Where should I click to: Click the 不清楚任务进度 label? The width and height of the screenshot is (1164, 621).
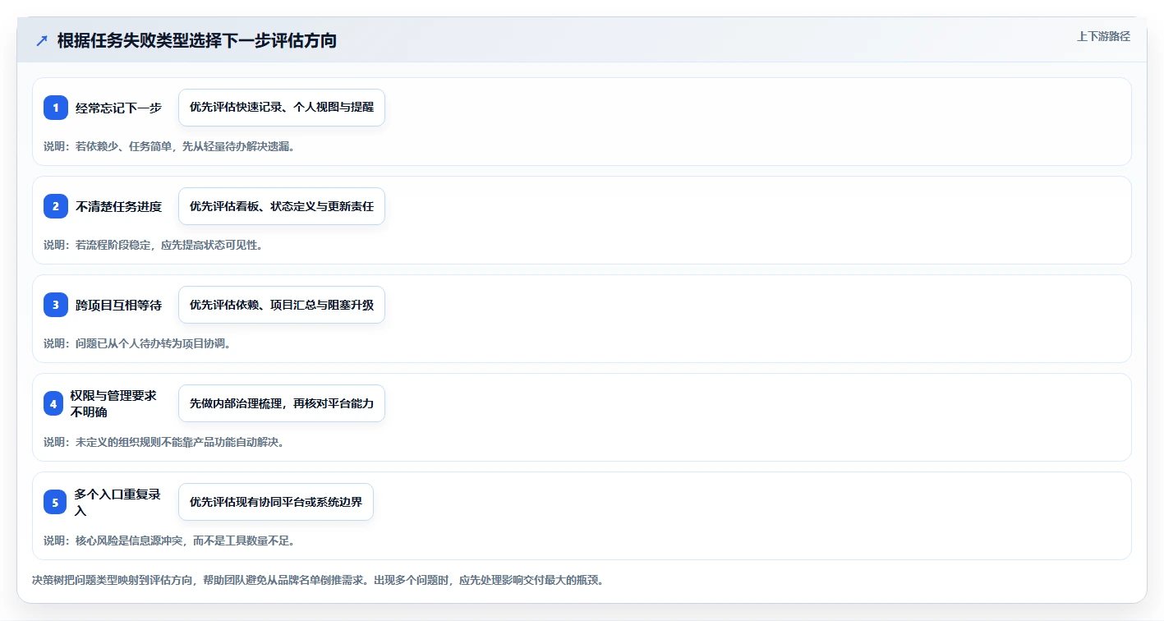(x=119, y=206)
